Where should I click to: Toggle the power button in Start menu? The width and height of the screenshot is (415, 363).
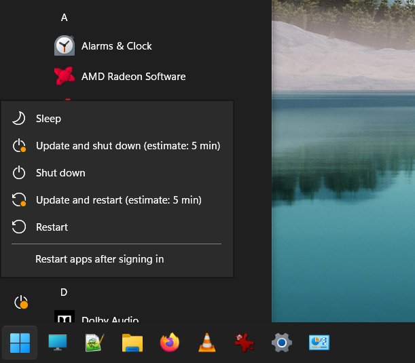click(x=21, y=303)
